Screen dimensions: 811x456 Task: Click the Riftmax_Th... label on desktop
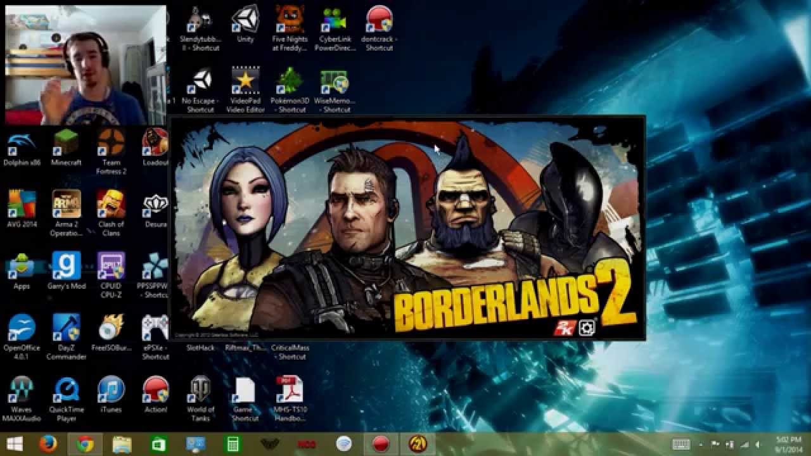point(245,348)
